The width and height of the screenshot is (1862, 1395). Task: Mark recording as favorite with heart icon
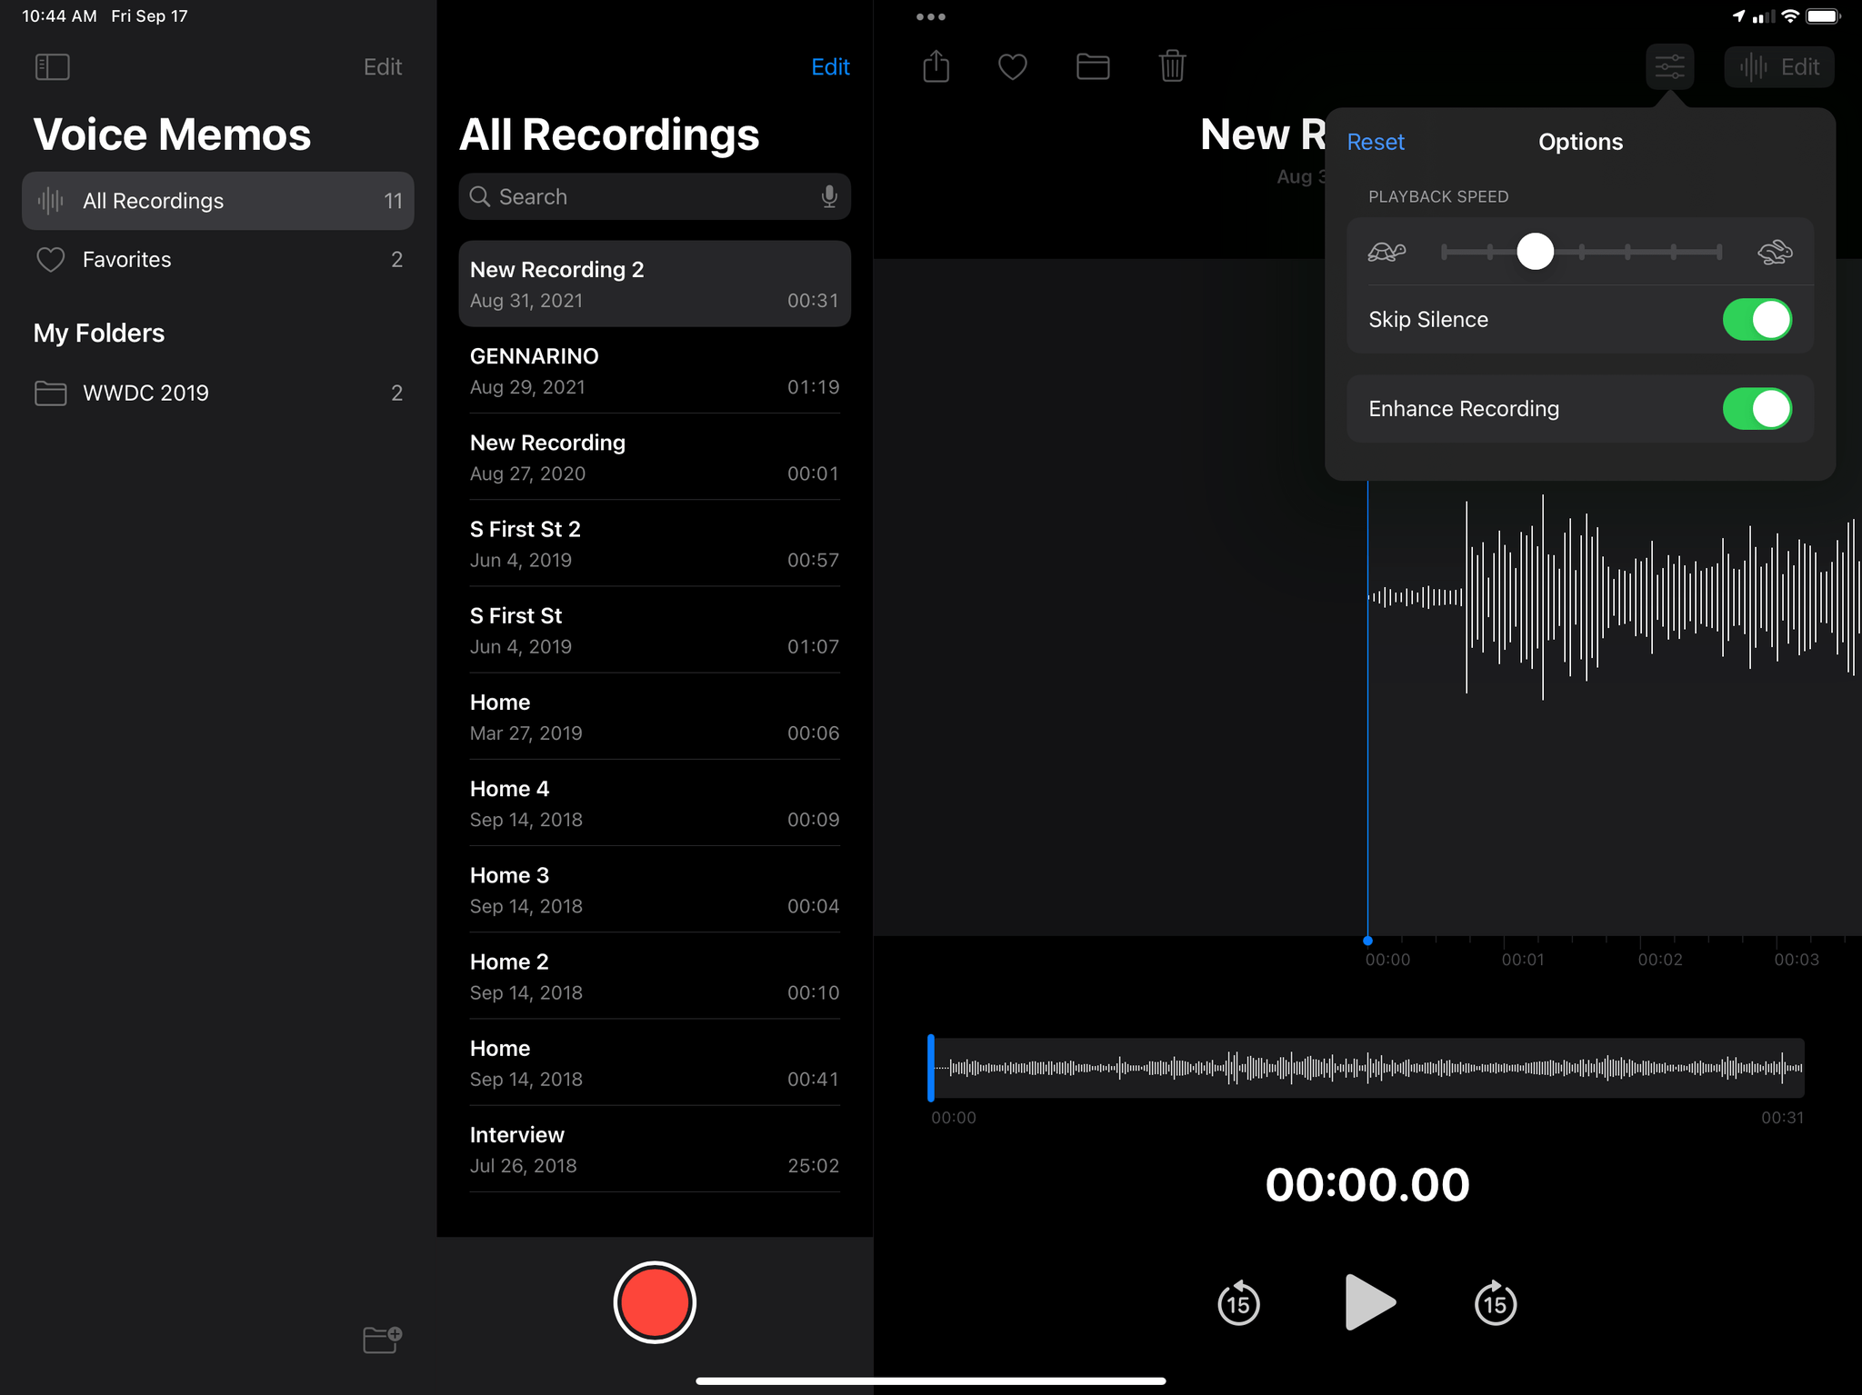pyautogui.click(x=1012, y=66)
